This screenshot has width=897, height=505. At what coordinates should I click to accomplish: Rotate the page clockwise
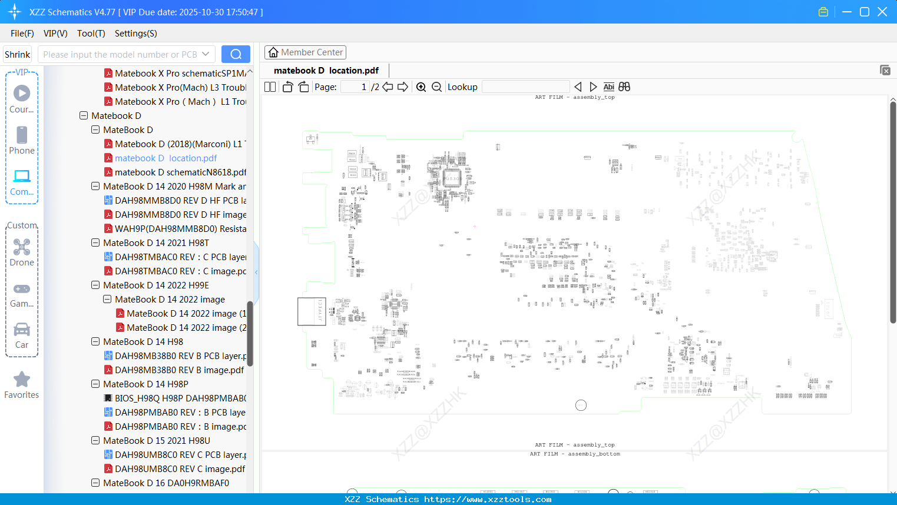coord(303,87)
